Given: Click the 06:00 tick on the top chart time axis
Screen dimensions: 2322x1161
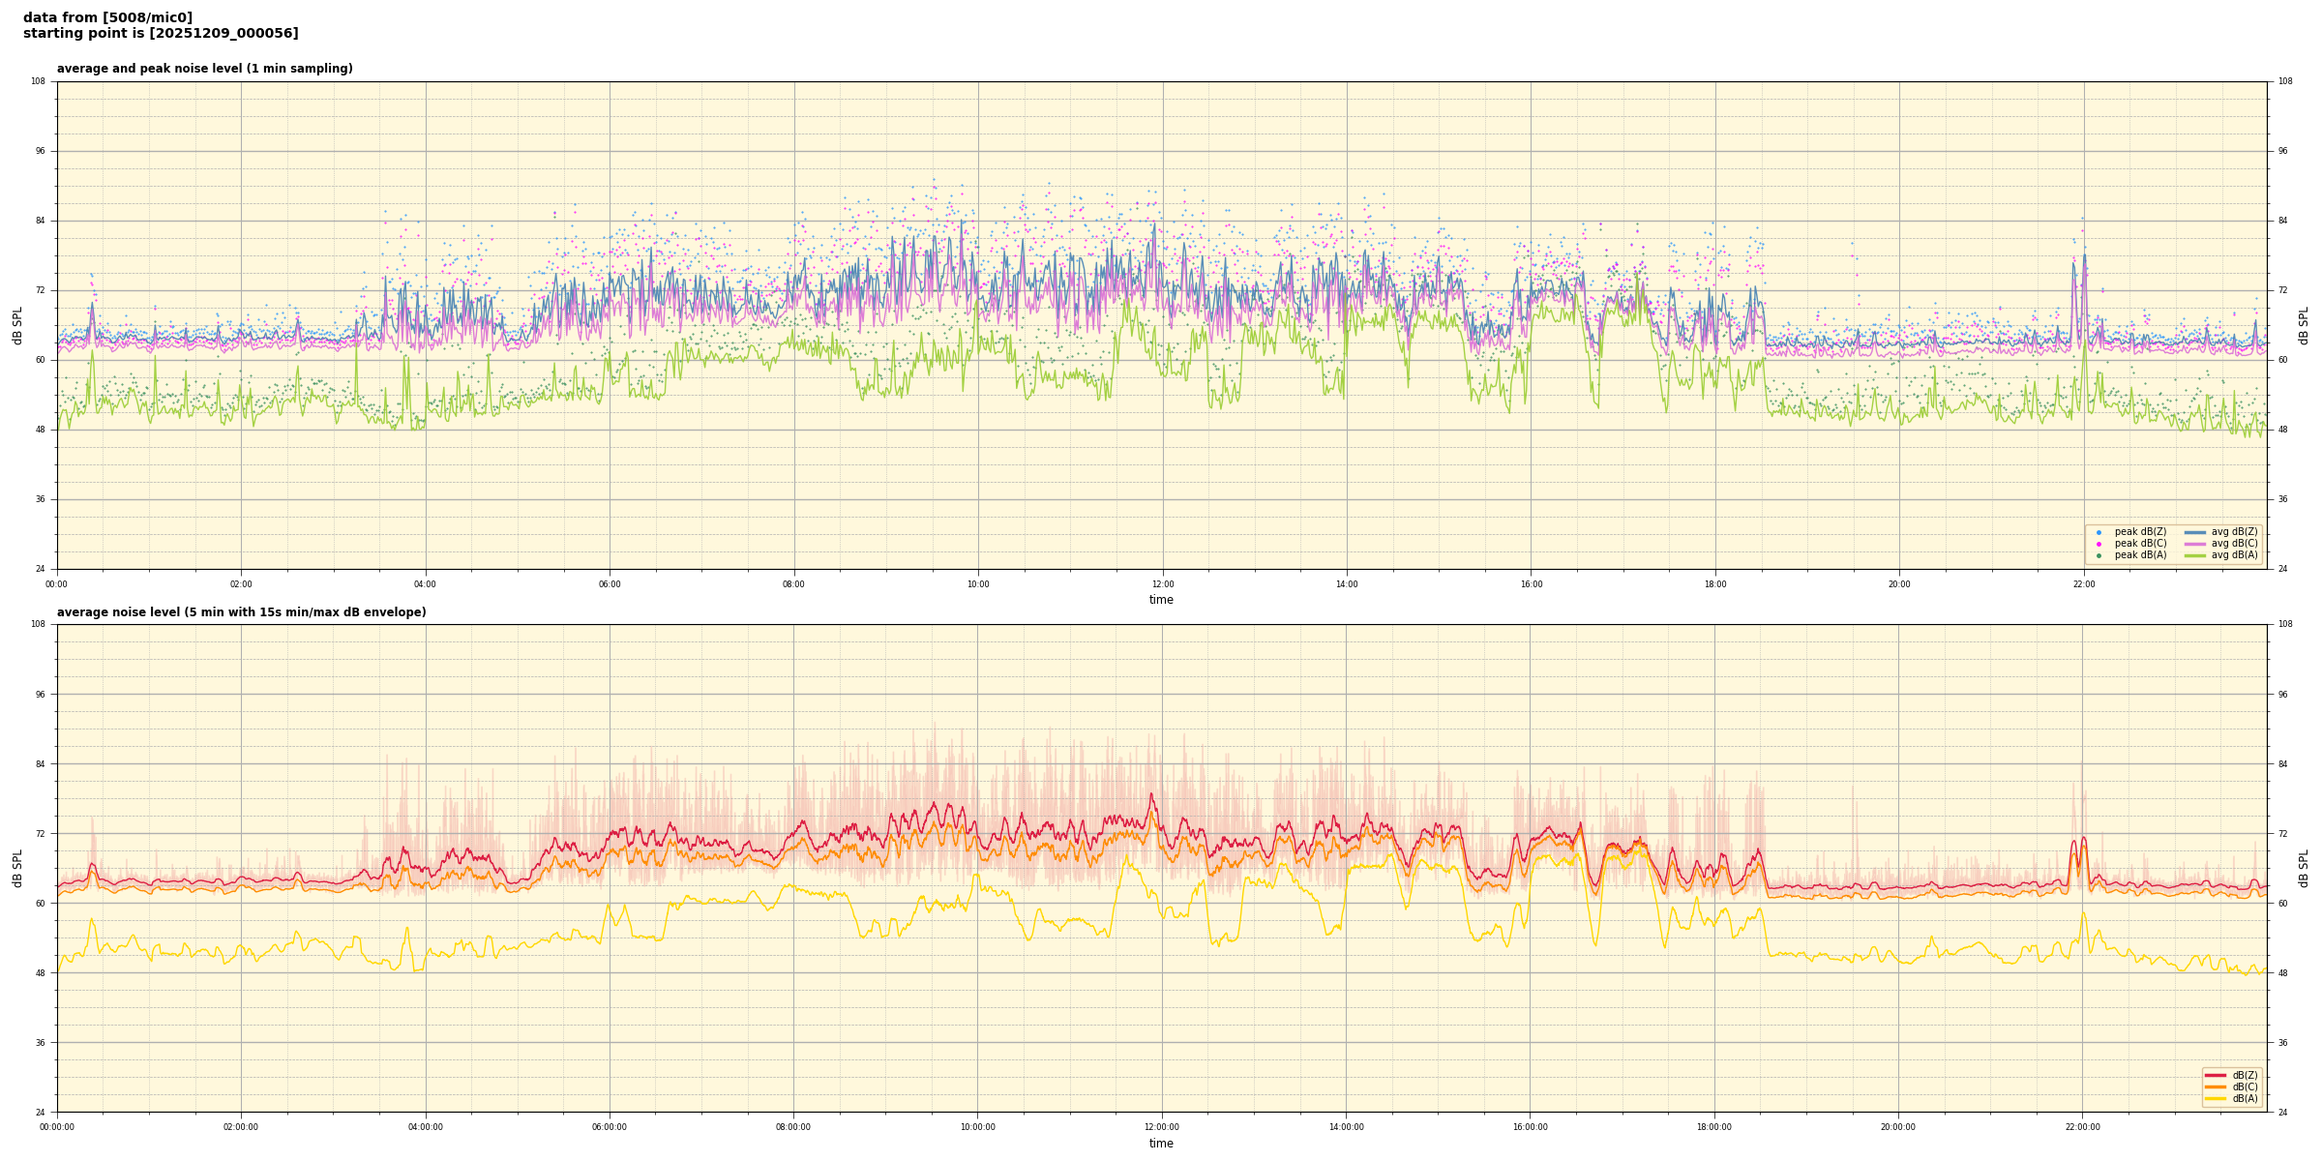Looking at the screenshot, I should coord(610,584).
